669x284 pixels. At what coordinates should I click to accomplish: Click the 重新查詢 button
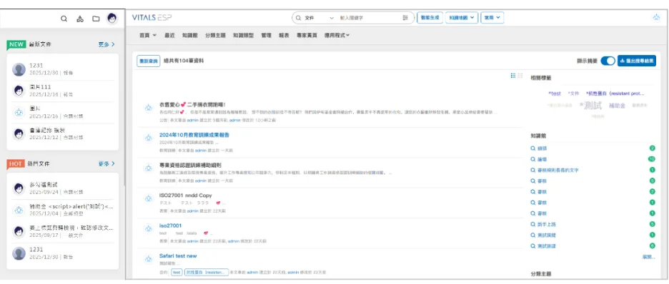[149, 61]
